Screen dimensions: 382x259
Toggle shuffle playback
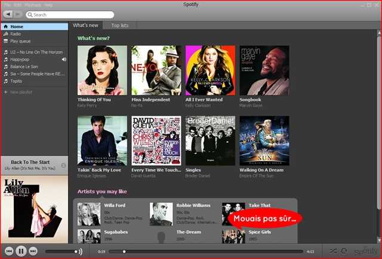[333, 251]
